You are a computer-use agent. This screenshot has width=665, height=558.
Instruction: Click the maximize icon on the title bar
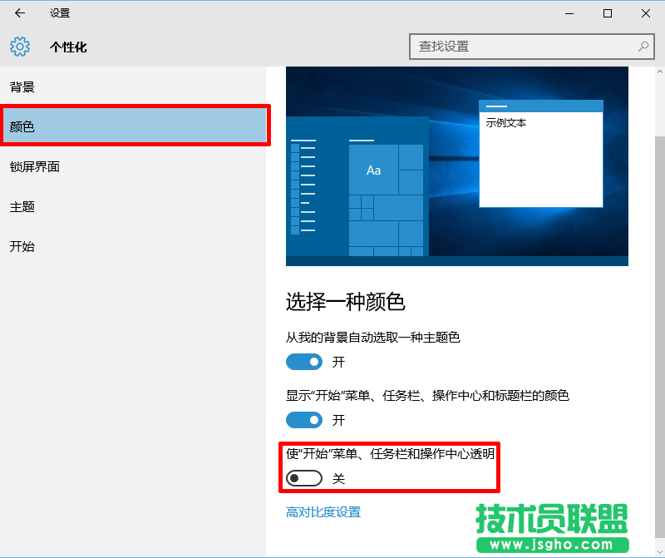(x=608, y=13)
